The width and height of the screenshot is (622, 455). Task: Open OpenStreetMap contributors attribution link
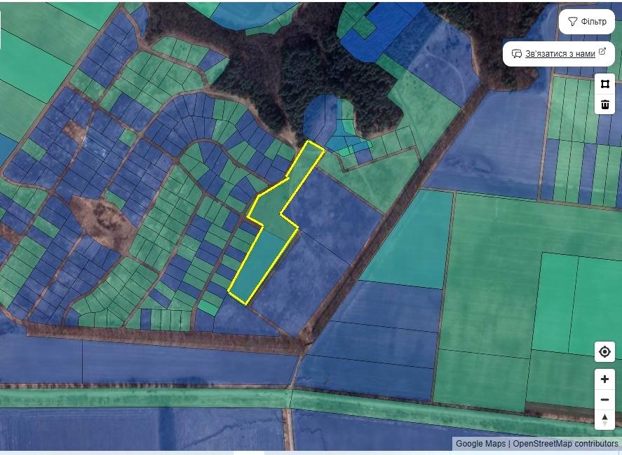tap(565, 444)
